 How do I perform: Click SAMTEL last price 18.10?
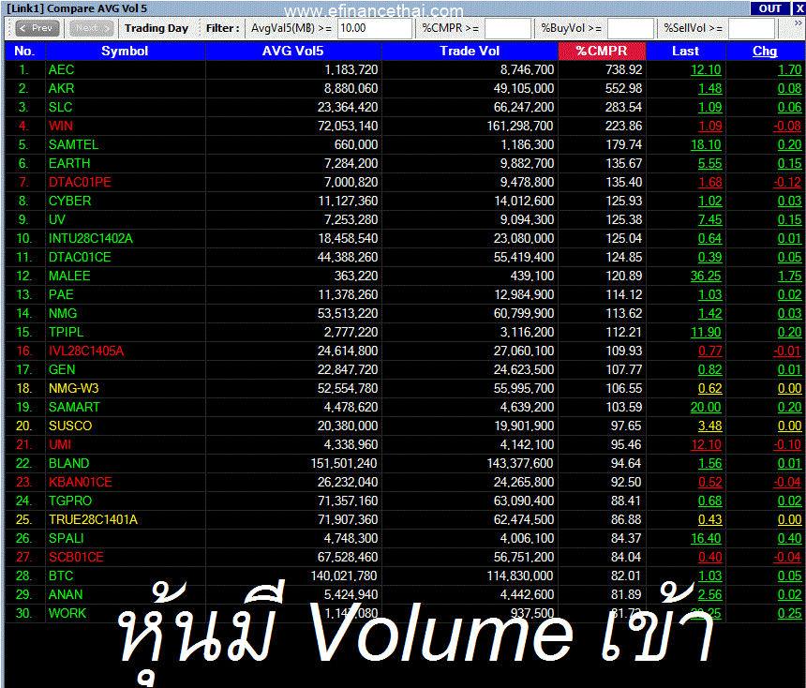706,145
